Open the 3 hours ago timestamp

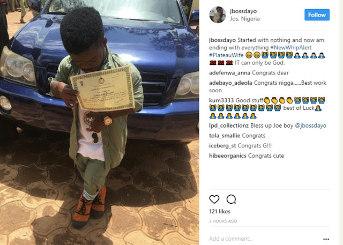[223, 221]
